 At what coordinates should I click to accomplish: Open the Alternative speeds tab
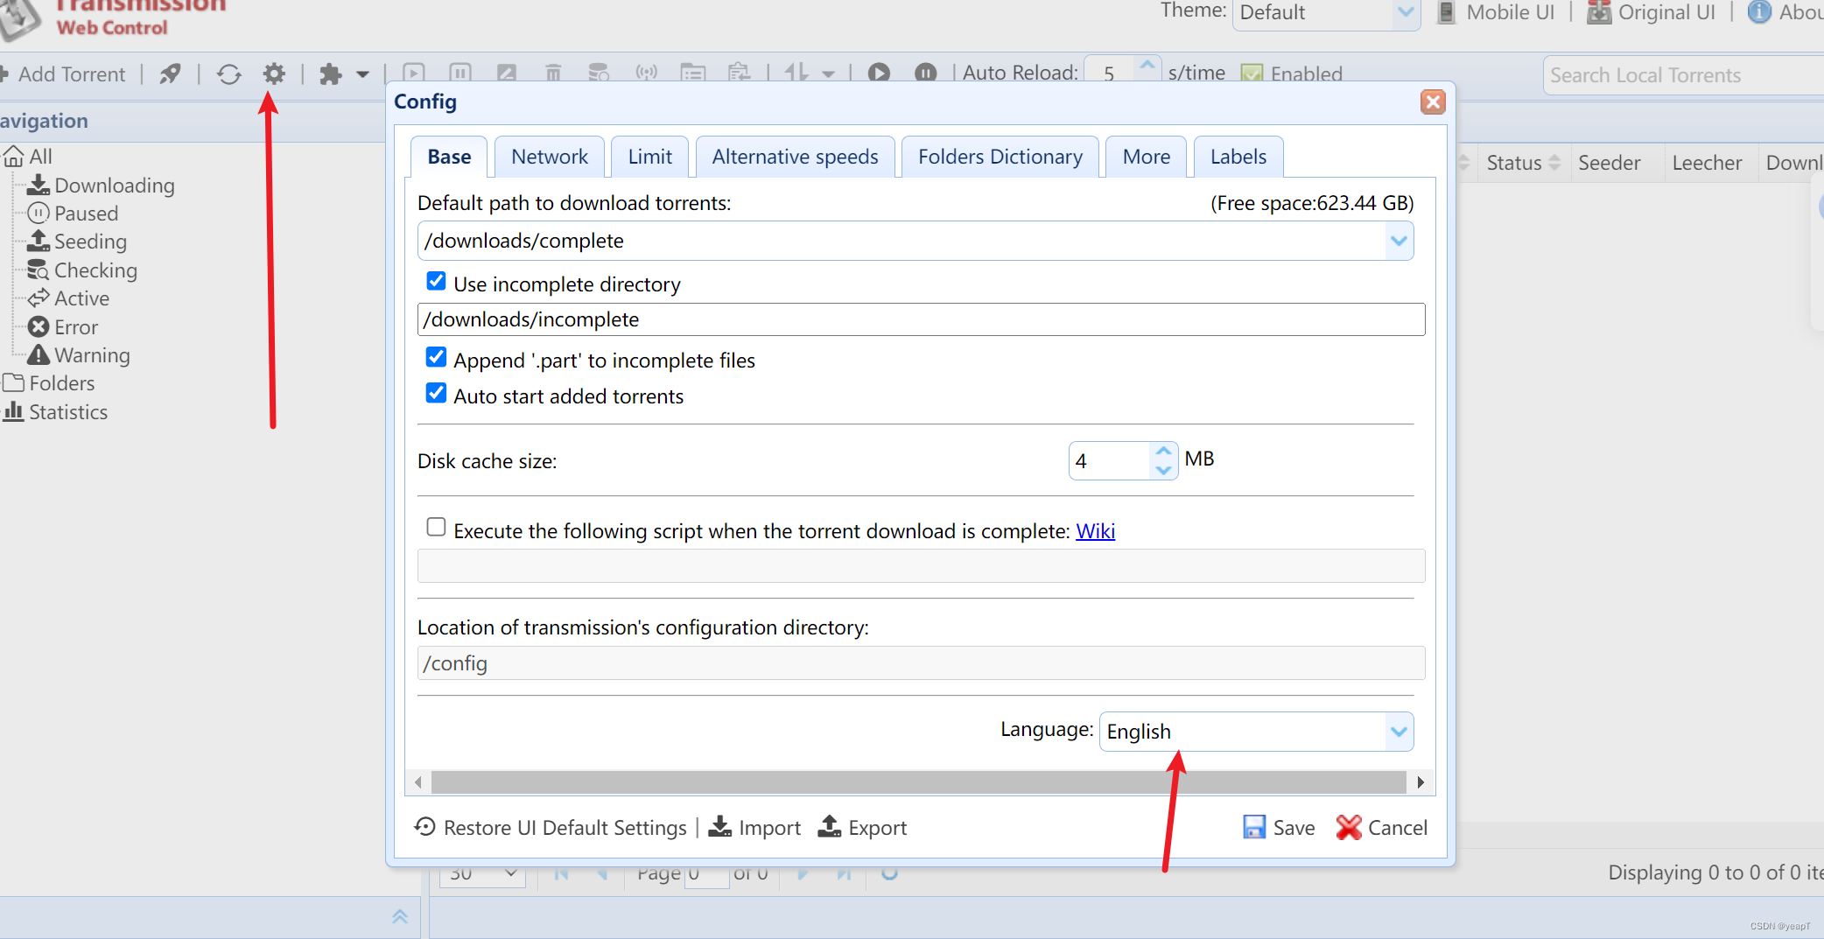tap(794, 157)
